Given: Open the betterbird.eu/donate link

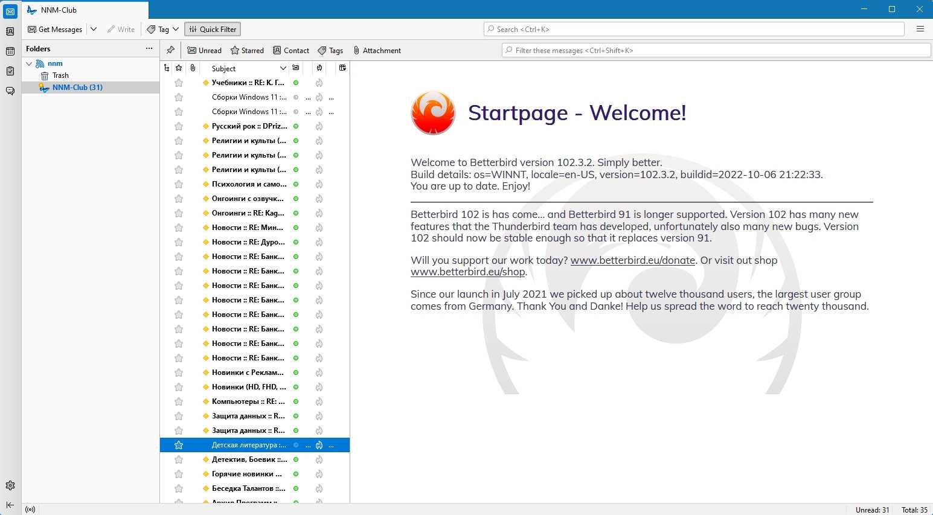Looking at the screenshot, I should point(632,260).
